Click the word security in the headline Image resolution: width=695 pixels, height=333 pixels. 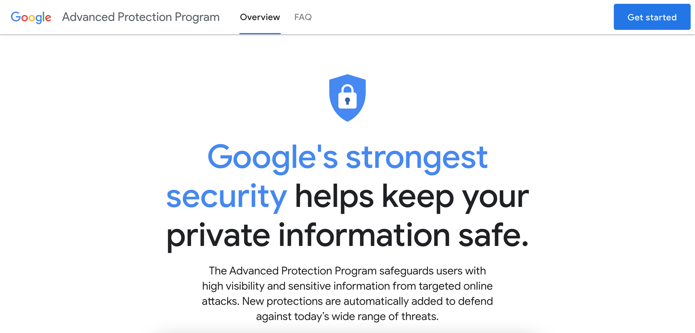pos(226,198)
